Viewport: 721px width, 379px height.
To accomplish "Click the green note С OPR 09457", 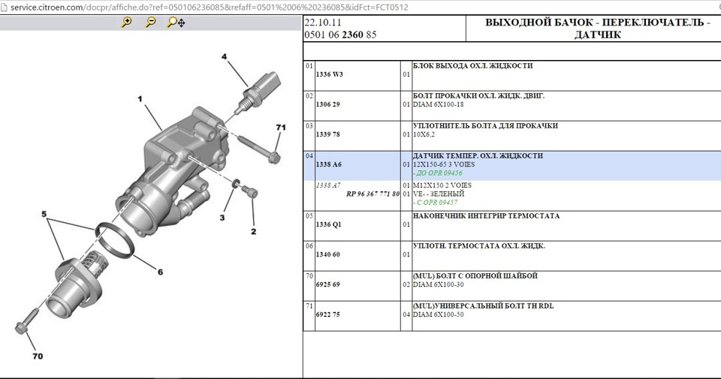I will click(435, 202).
